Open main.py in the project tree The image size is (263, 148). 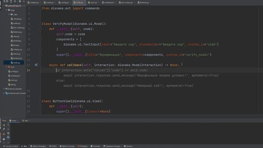pos(13,80)
